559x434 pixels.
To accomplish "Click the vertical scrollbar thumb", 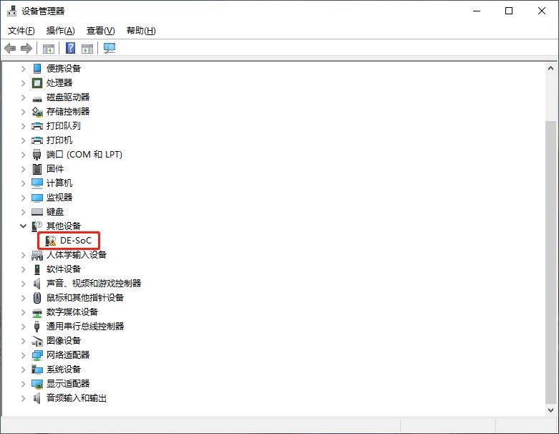I will tap(551, 261).
